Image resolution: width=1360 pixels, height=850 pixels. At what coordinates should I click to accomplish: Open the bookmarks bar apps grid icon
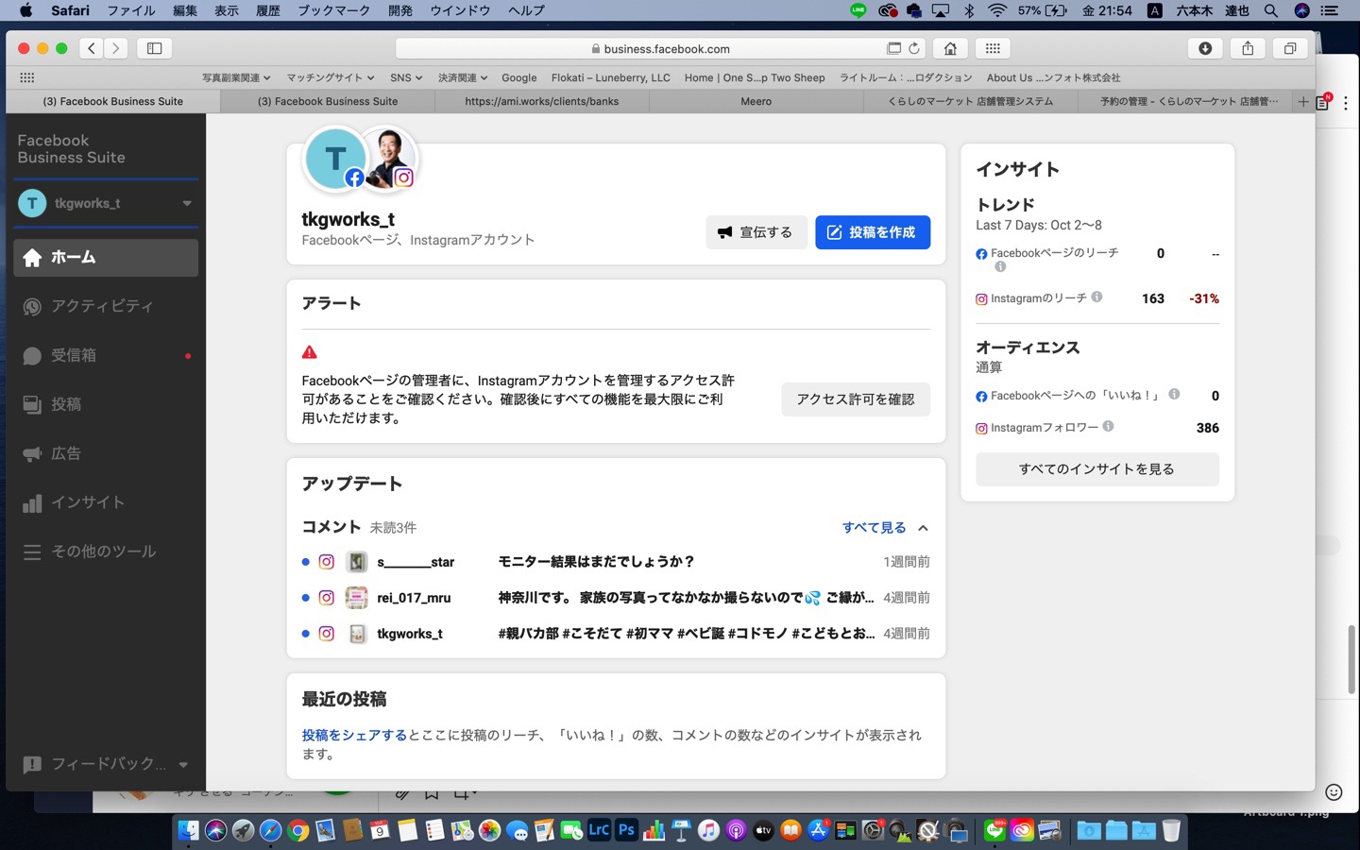pyautogui.click(x=27, y=77)
